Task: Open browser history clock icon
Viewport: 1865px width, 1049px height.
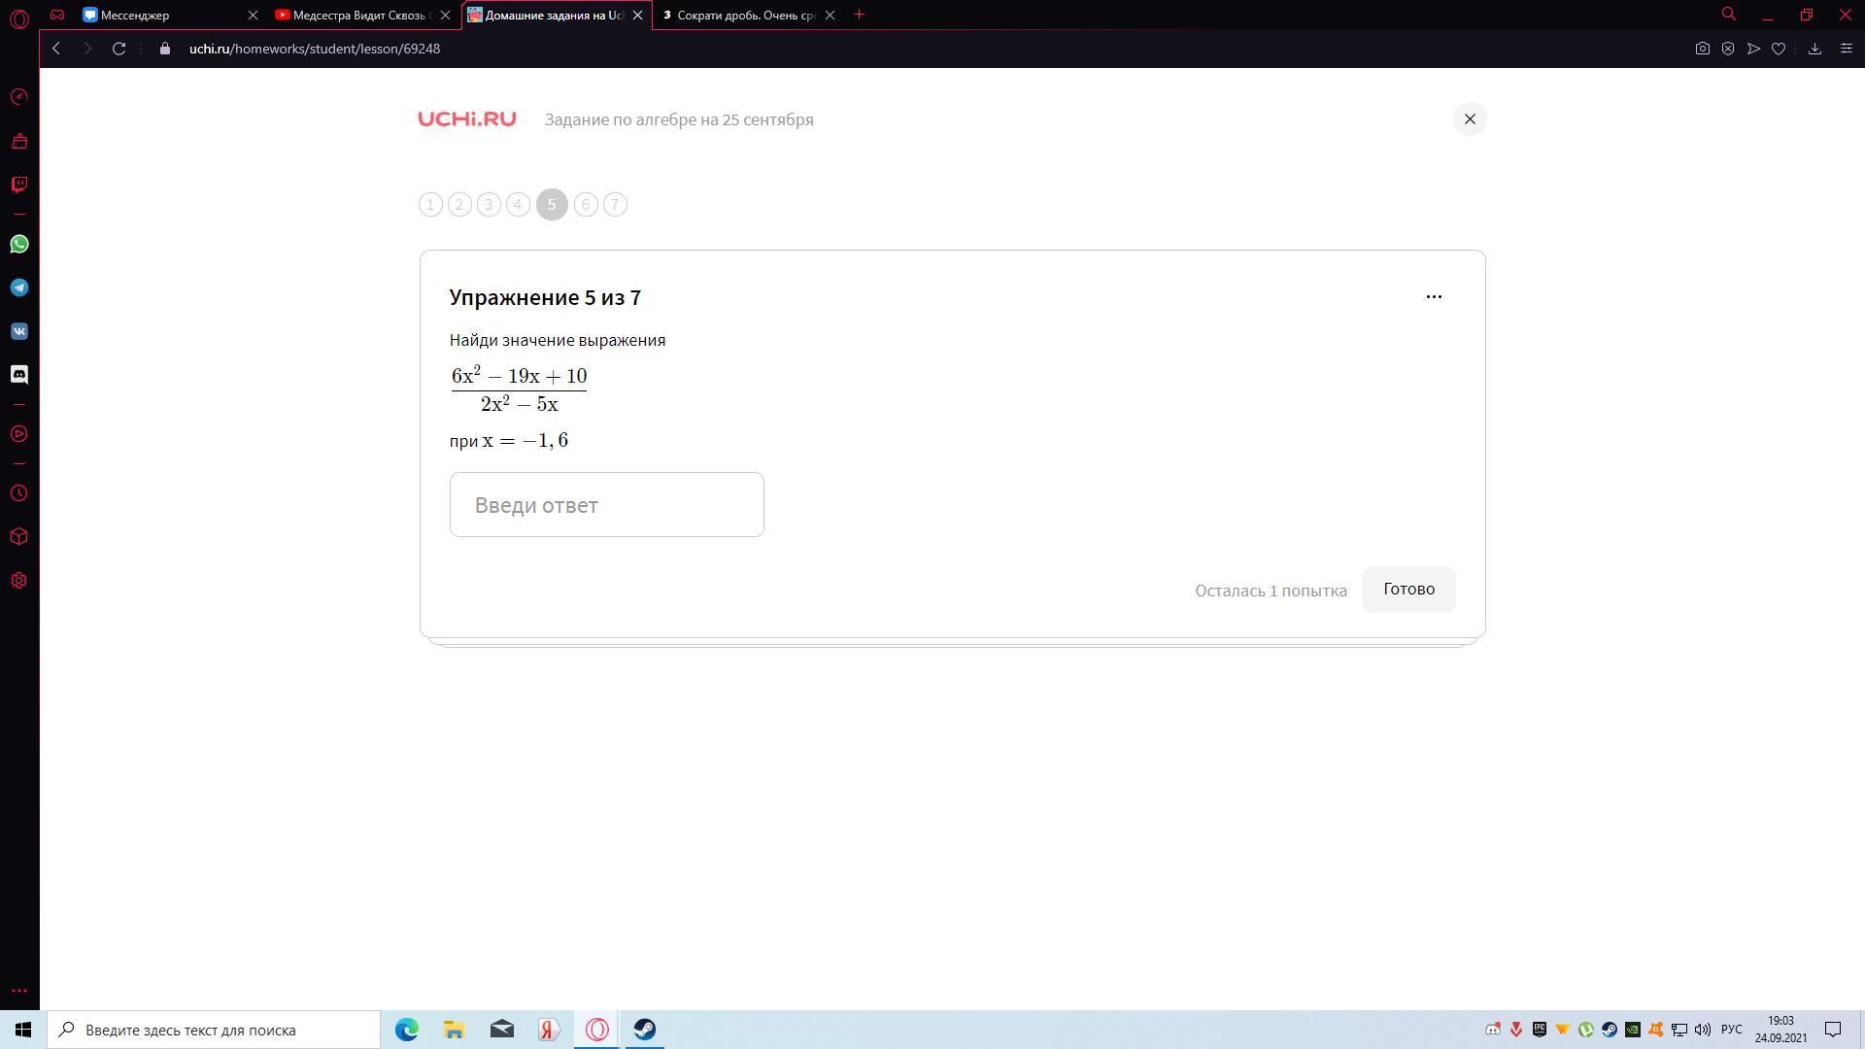Action: pos(19,493)
